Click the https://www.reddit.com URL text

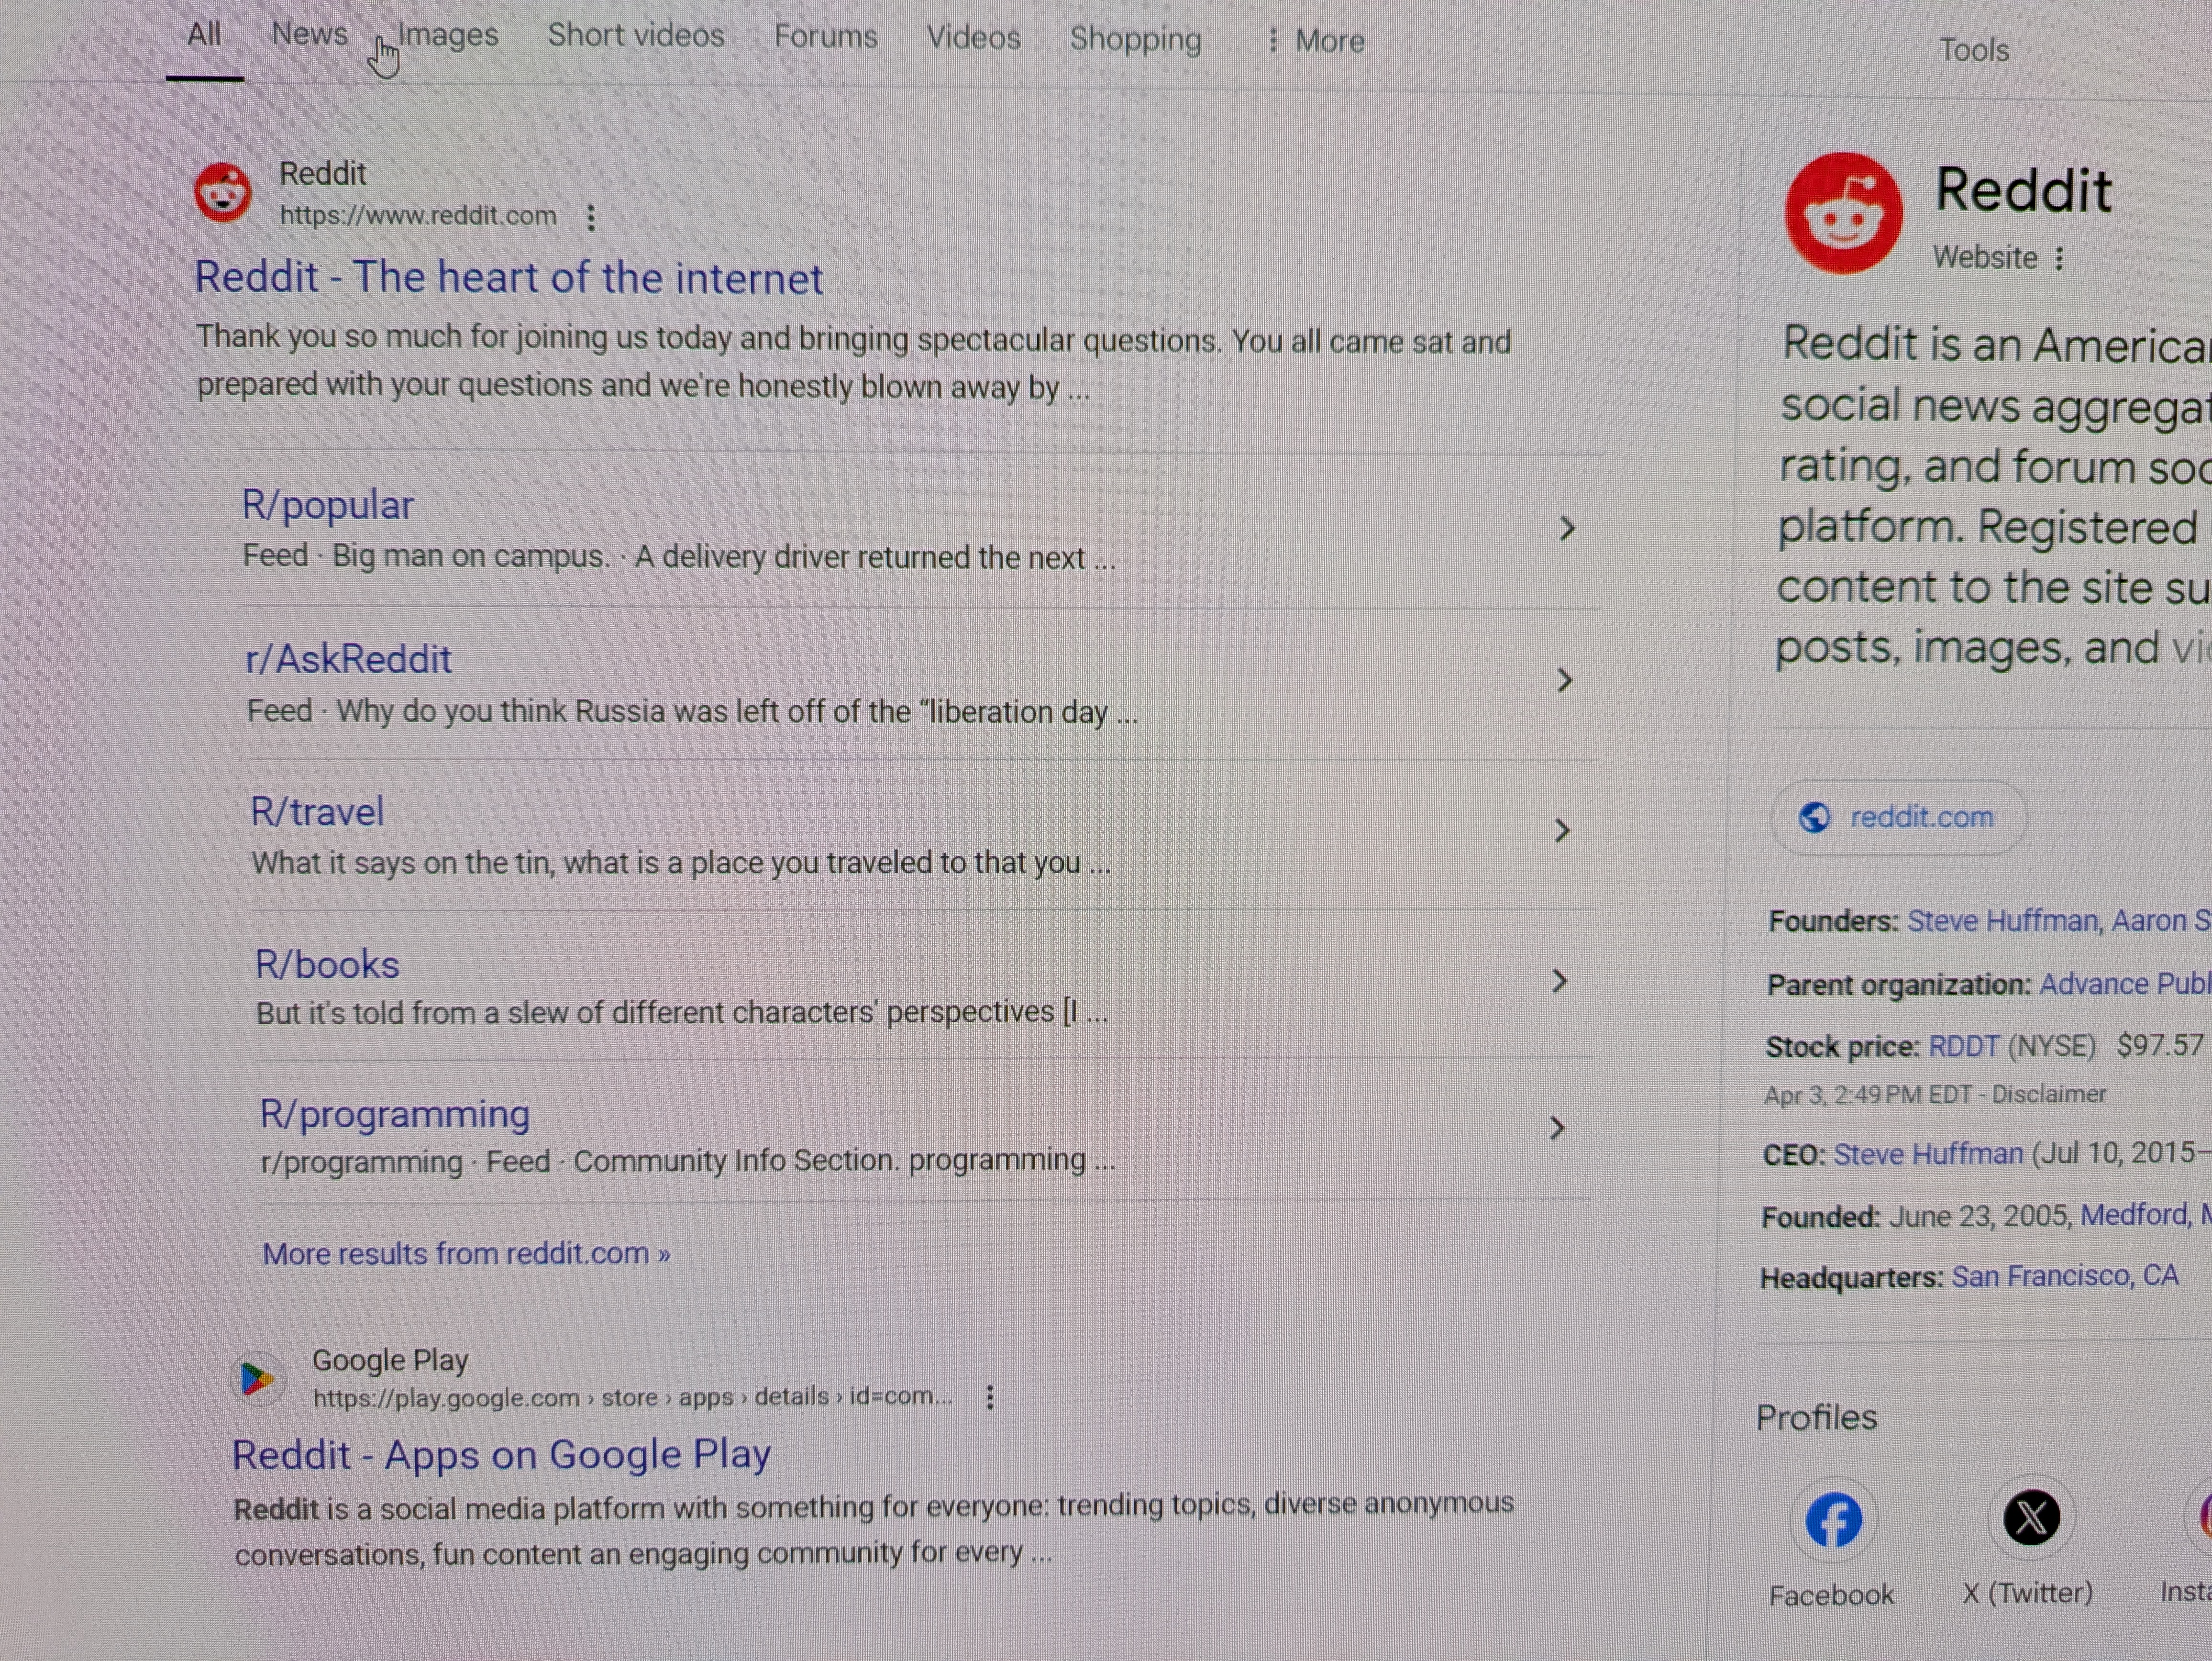tap(418, 216)
